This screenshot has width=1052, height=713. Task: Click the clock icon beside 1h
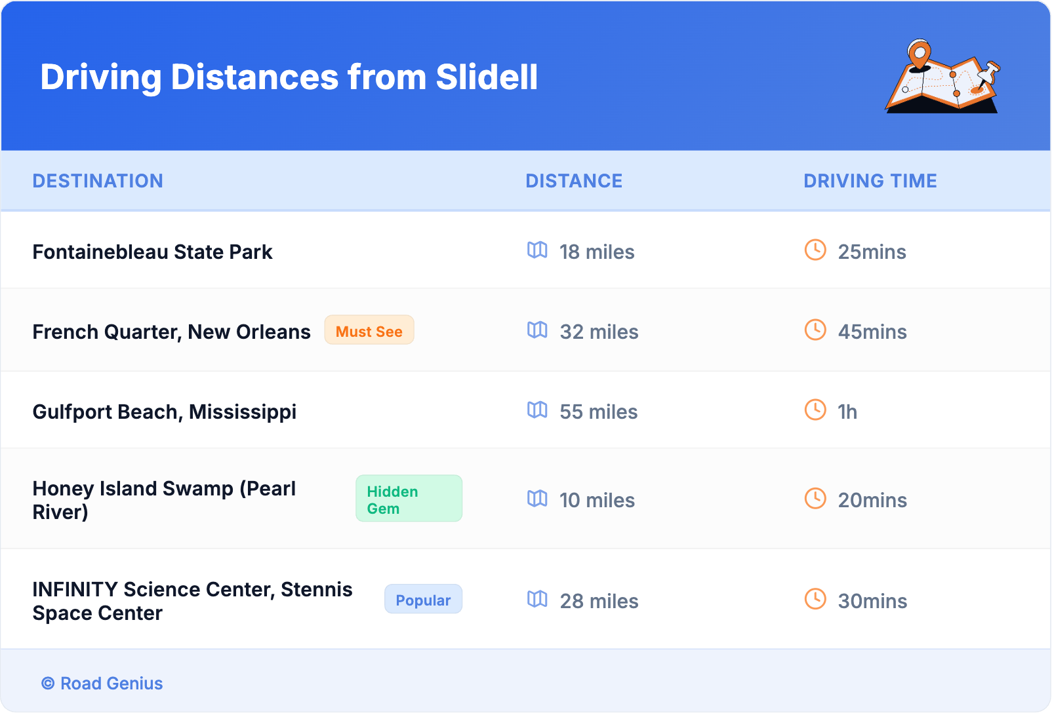click(815, 410)
